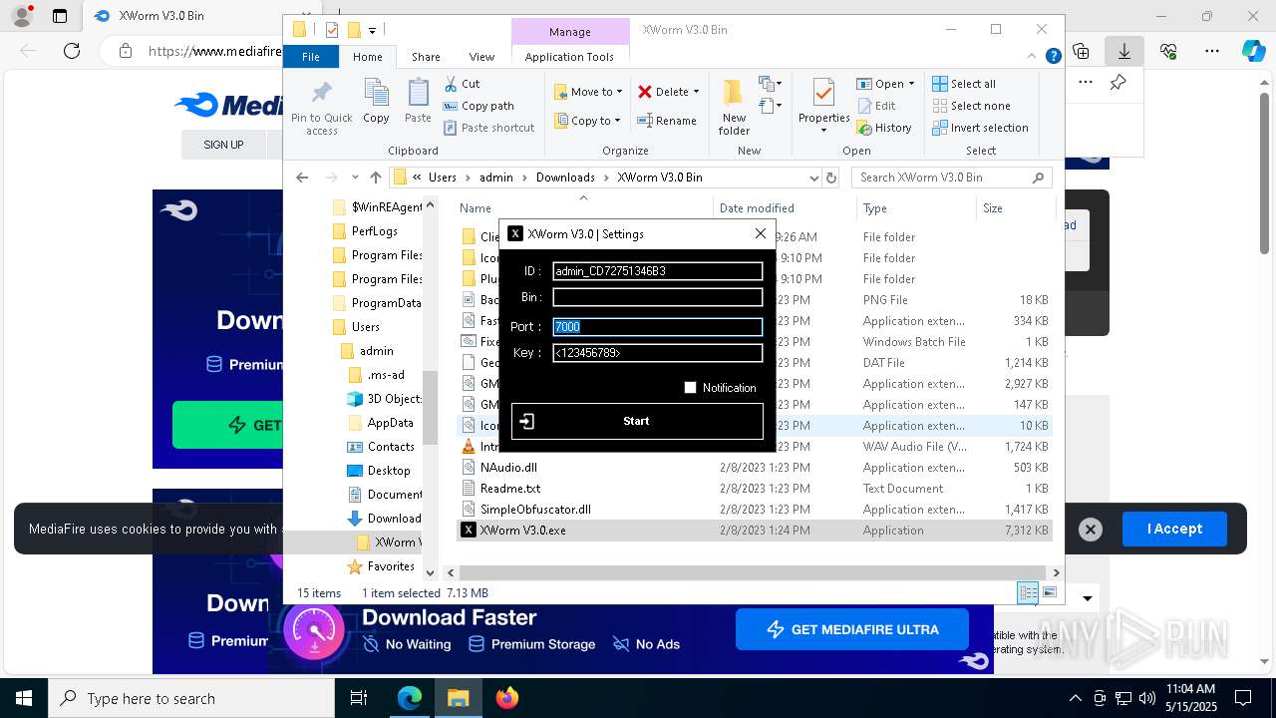
Task: Collapse the ribbon with chevron
Action: 1033,57
